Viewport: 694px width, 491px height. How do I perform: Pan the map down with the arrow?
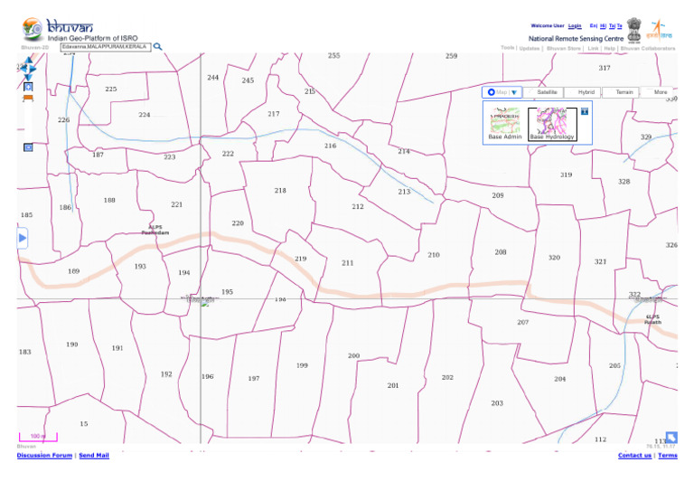click(28, 77)
